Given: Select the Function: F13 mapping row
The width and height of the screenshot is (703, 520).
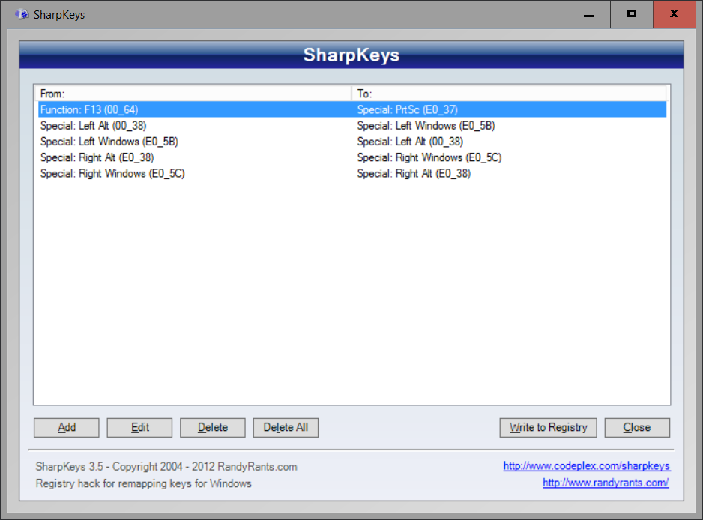Looking at the screenshot, I should [x=89, y=110].
